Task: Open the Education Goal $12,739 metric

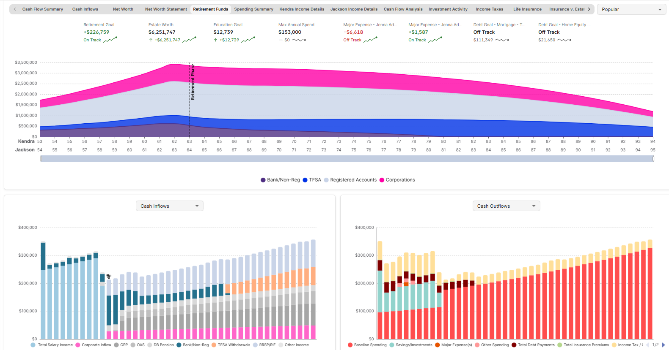Action: pos(234,33)
